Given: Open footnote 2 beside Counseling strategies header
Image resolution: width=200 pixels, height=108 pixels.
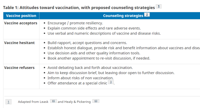Looking at the screenshot, I should point(147,15).
